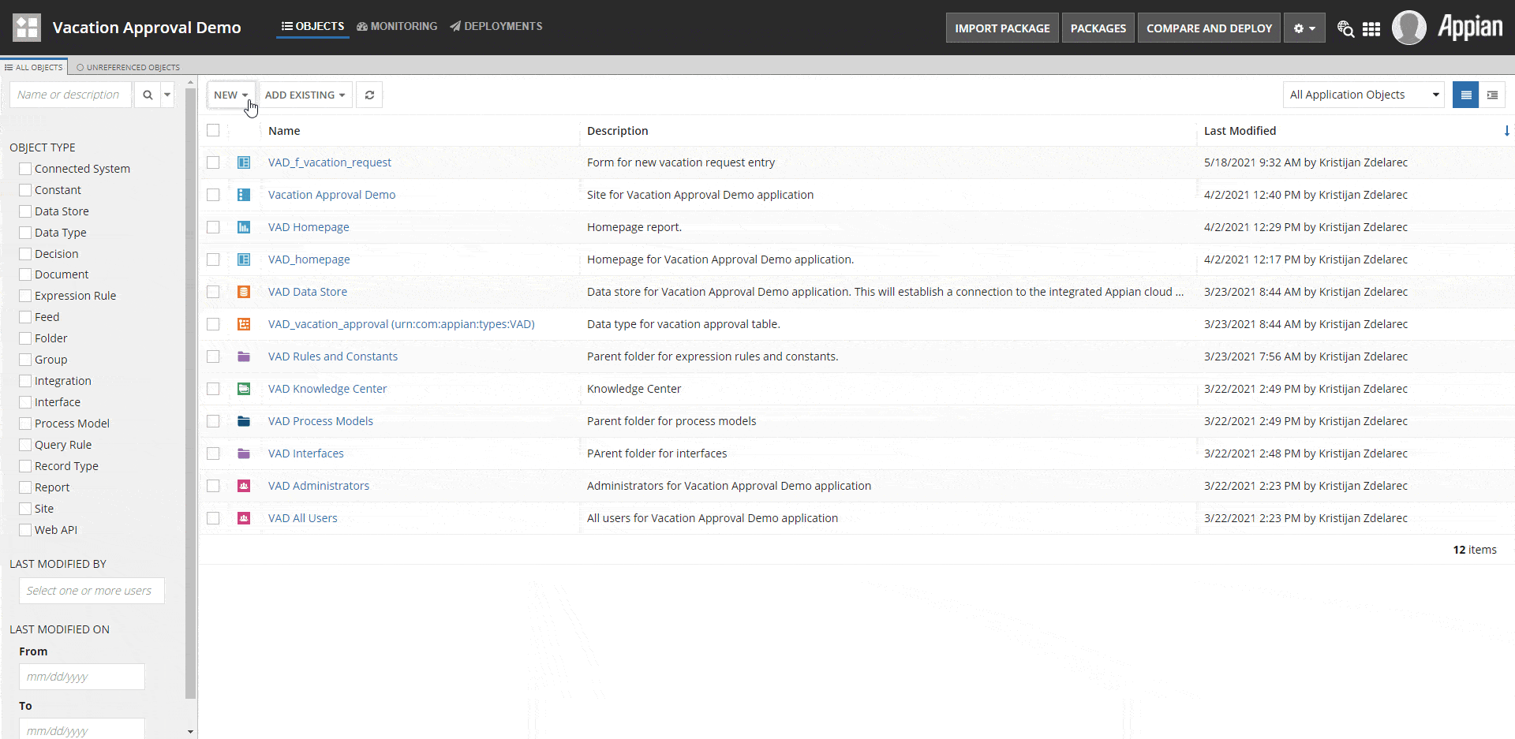Open the navigation grid apps icon
Viewport: 1515px width, 739px height.
(1371, 29)
